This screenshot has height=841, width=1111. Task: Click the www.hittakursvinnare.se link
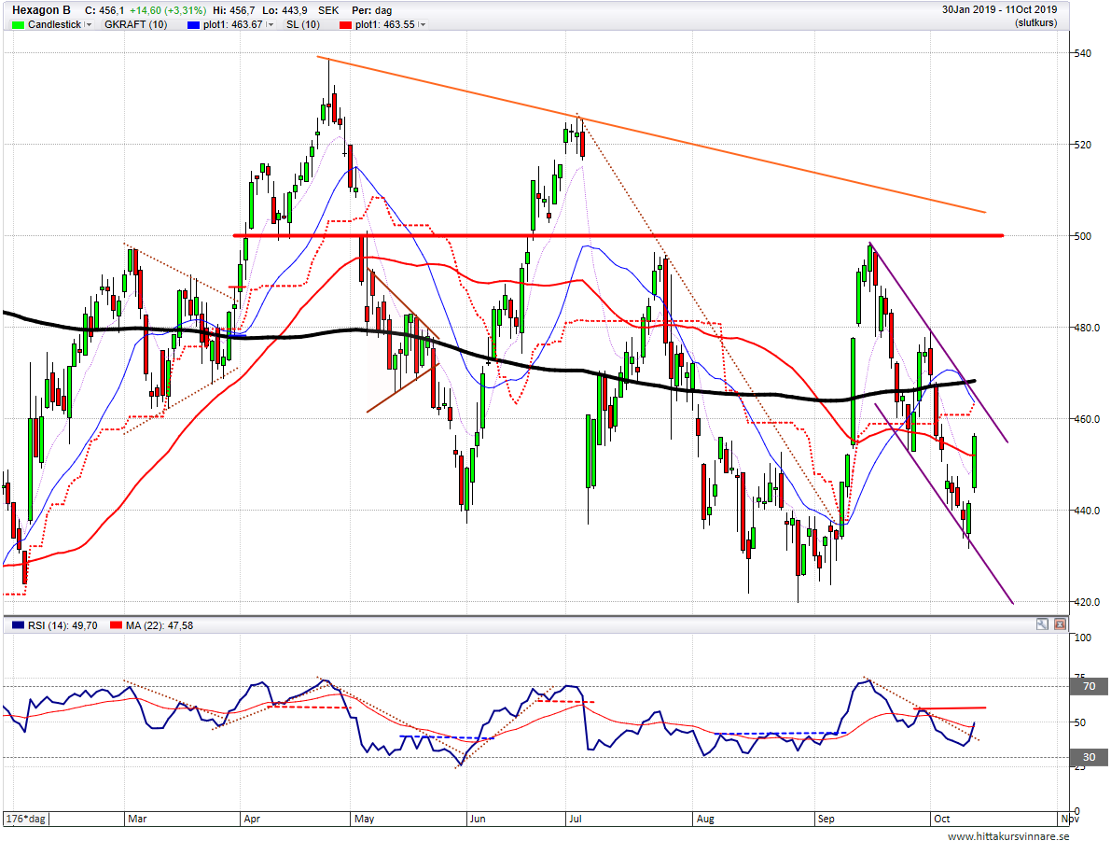coord(1008,836)
